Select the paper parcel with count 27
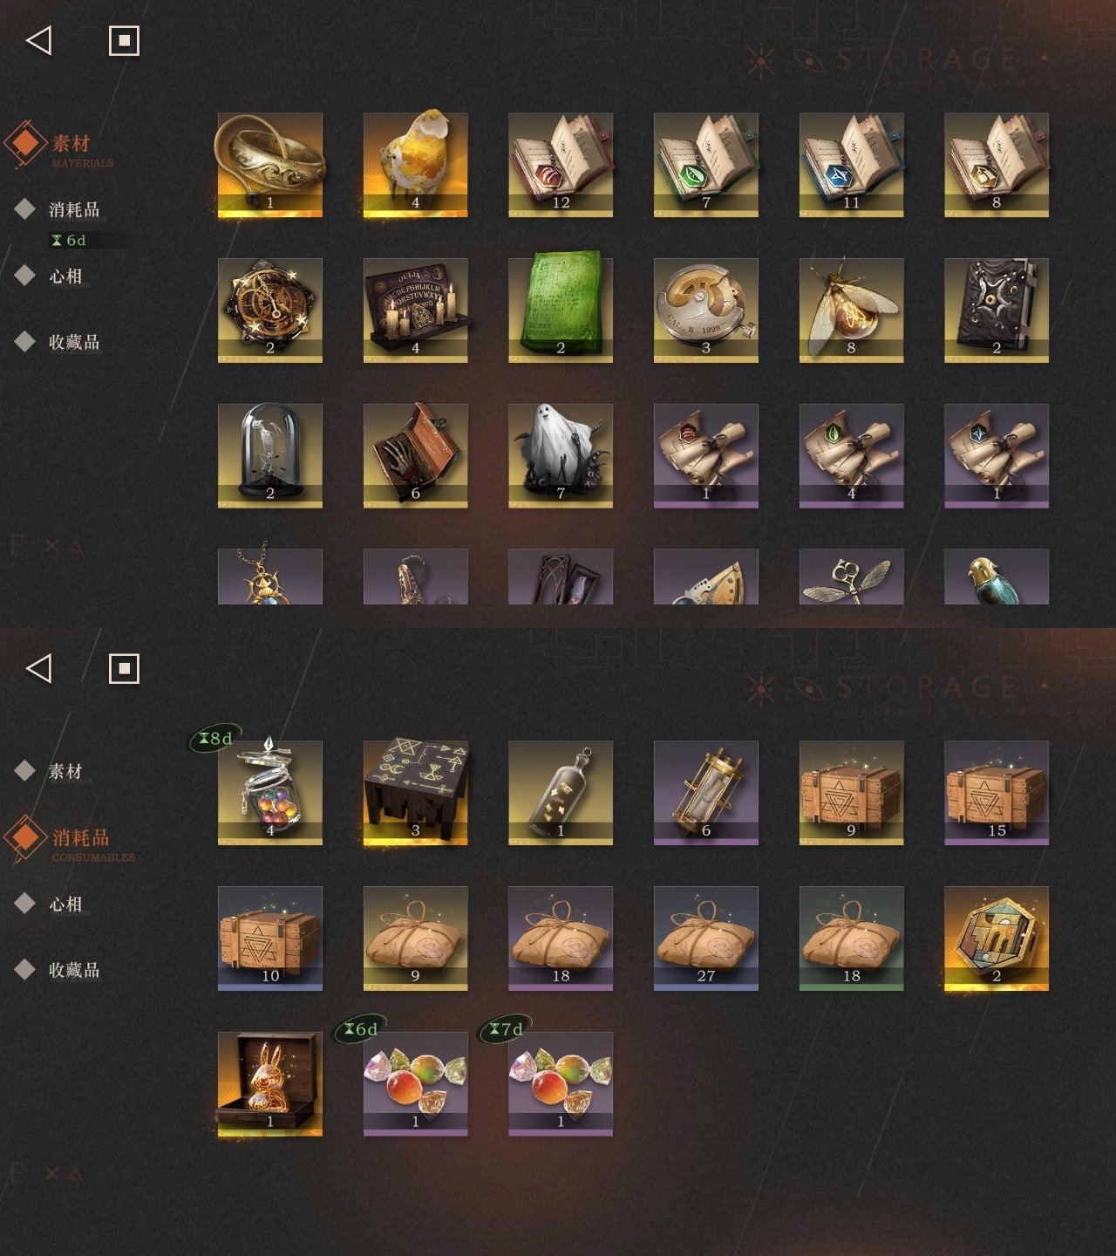The width and height of the screenshot is (1116, 1256). [x=706, y=939]
